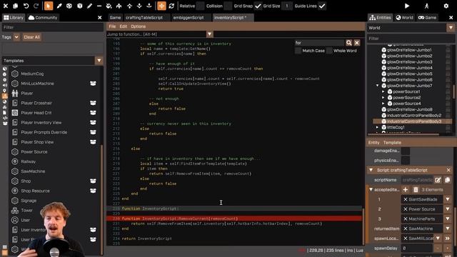Toggle the Collision checkbox
The width and height of the screenshot is (457, 257).
click(x=228, y=6)
